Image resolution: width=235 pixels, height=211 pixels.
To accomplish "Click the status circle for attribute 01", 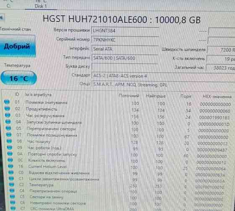I will tap(7, 102).
